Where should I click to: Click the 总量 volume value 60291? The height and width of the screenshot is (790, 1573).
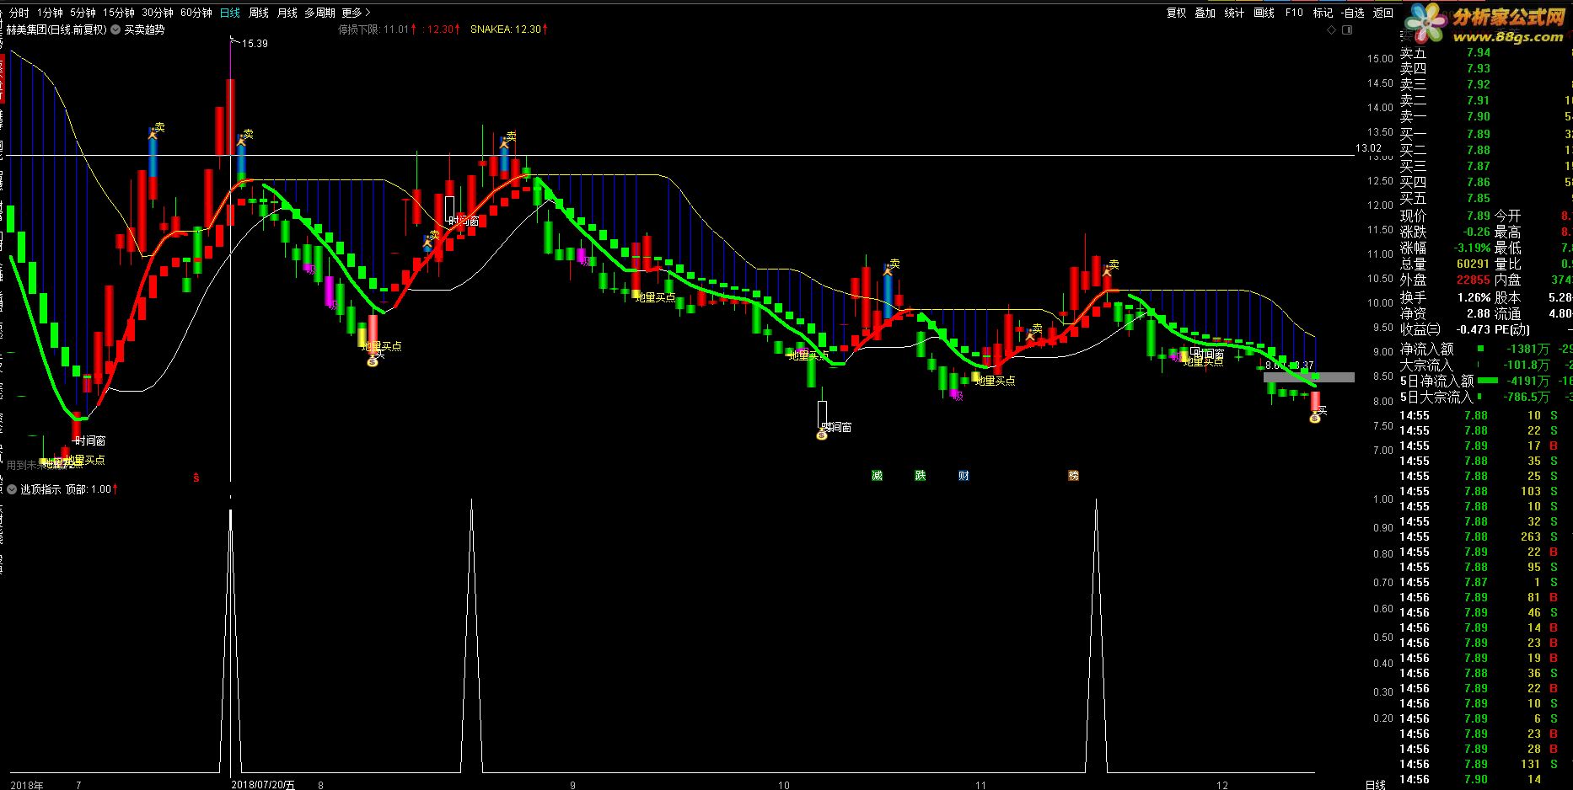point(1473,264)
